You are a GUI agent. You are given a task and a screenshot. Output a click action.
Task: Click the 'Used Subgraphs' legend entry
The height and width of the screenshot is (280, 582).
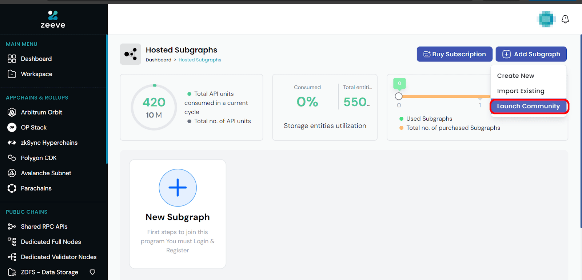[426, 119]
